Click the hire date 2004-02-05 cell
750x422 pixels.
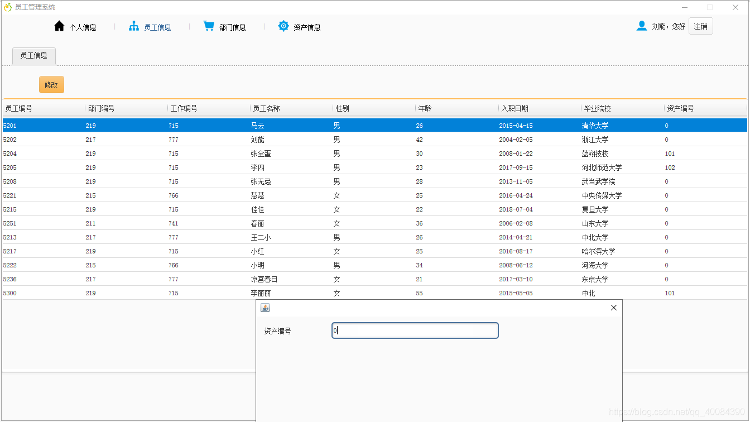[x=540, y=140]
